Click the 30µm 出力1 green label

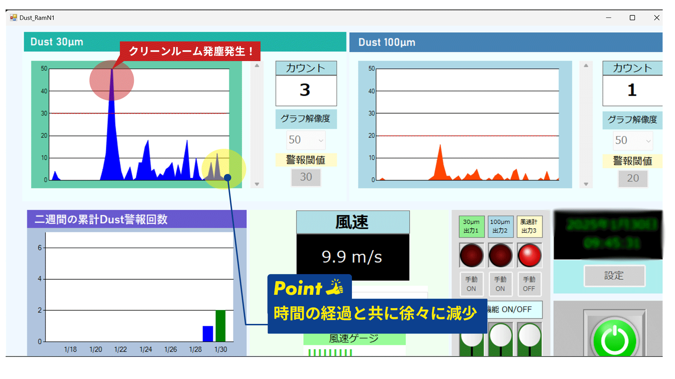tap(471, 226)
